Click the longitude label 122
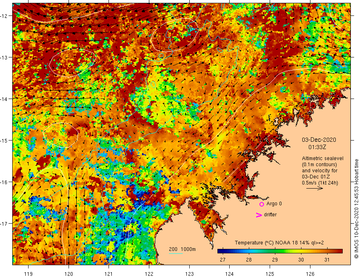This screenshot has width=359, height=277. pos(149,274)
